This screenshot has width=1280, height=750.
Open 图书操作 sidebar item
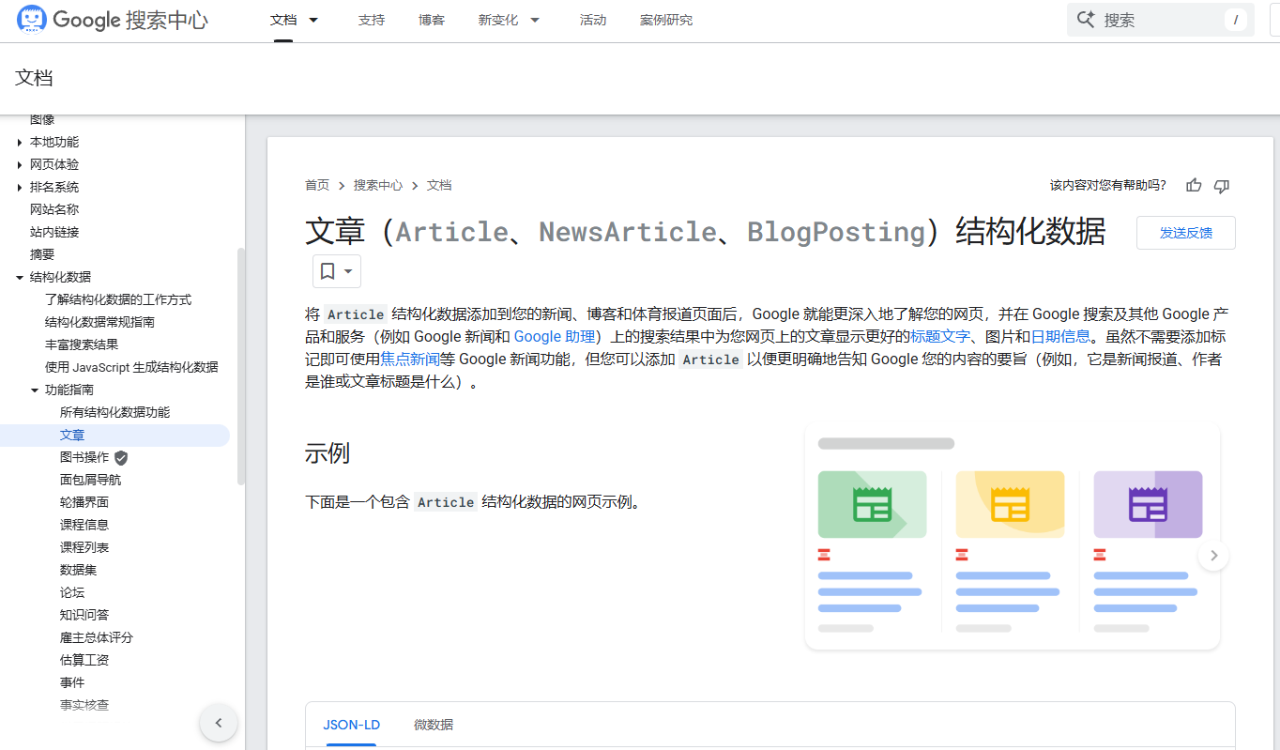(x=84, y=458)
